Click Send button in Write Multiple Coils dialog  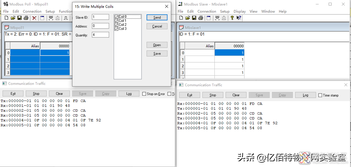[157, 18]
